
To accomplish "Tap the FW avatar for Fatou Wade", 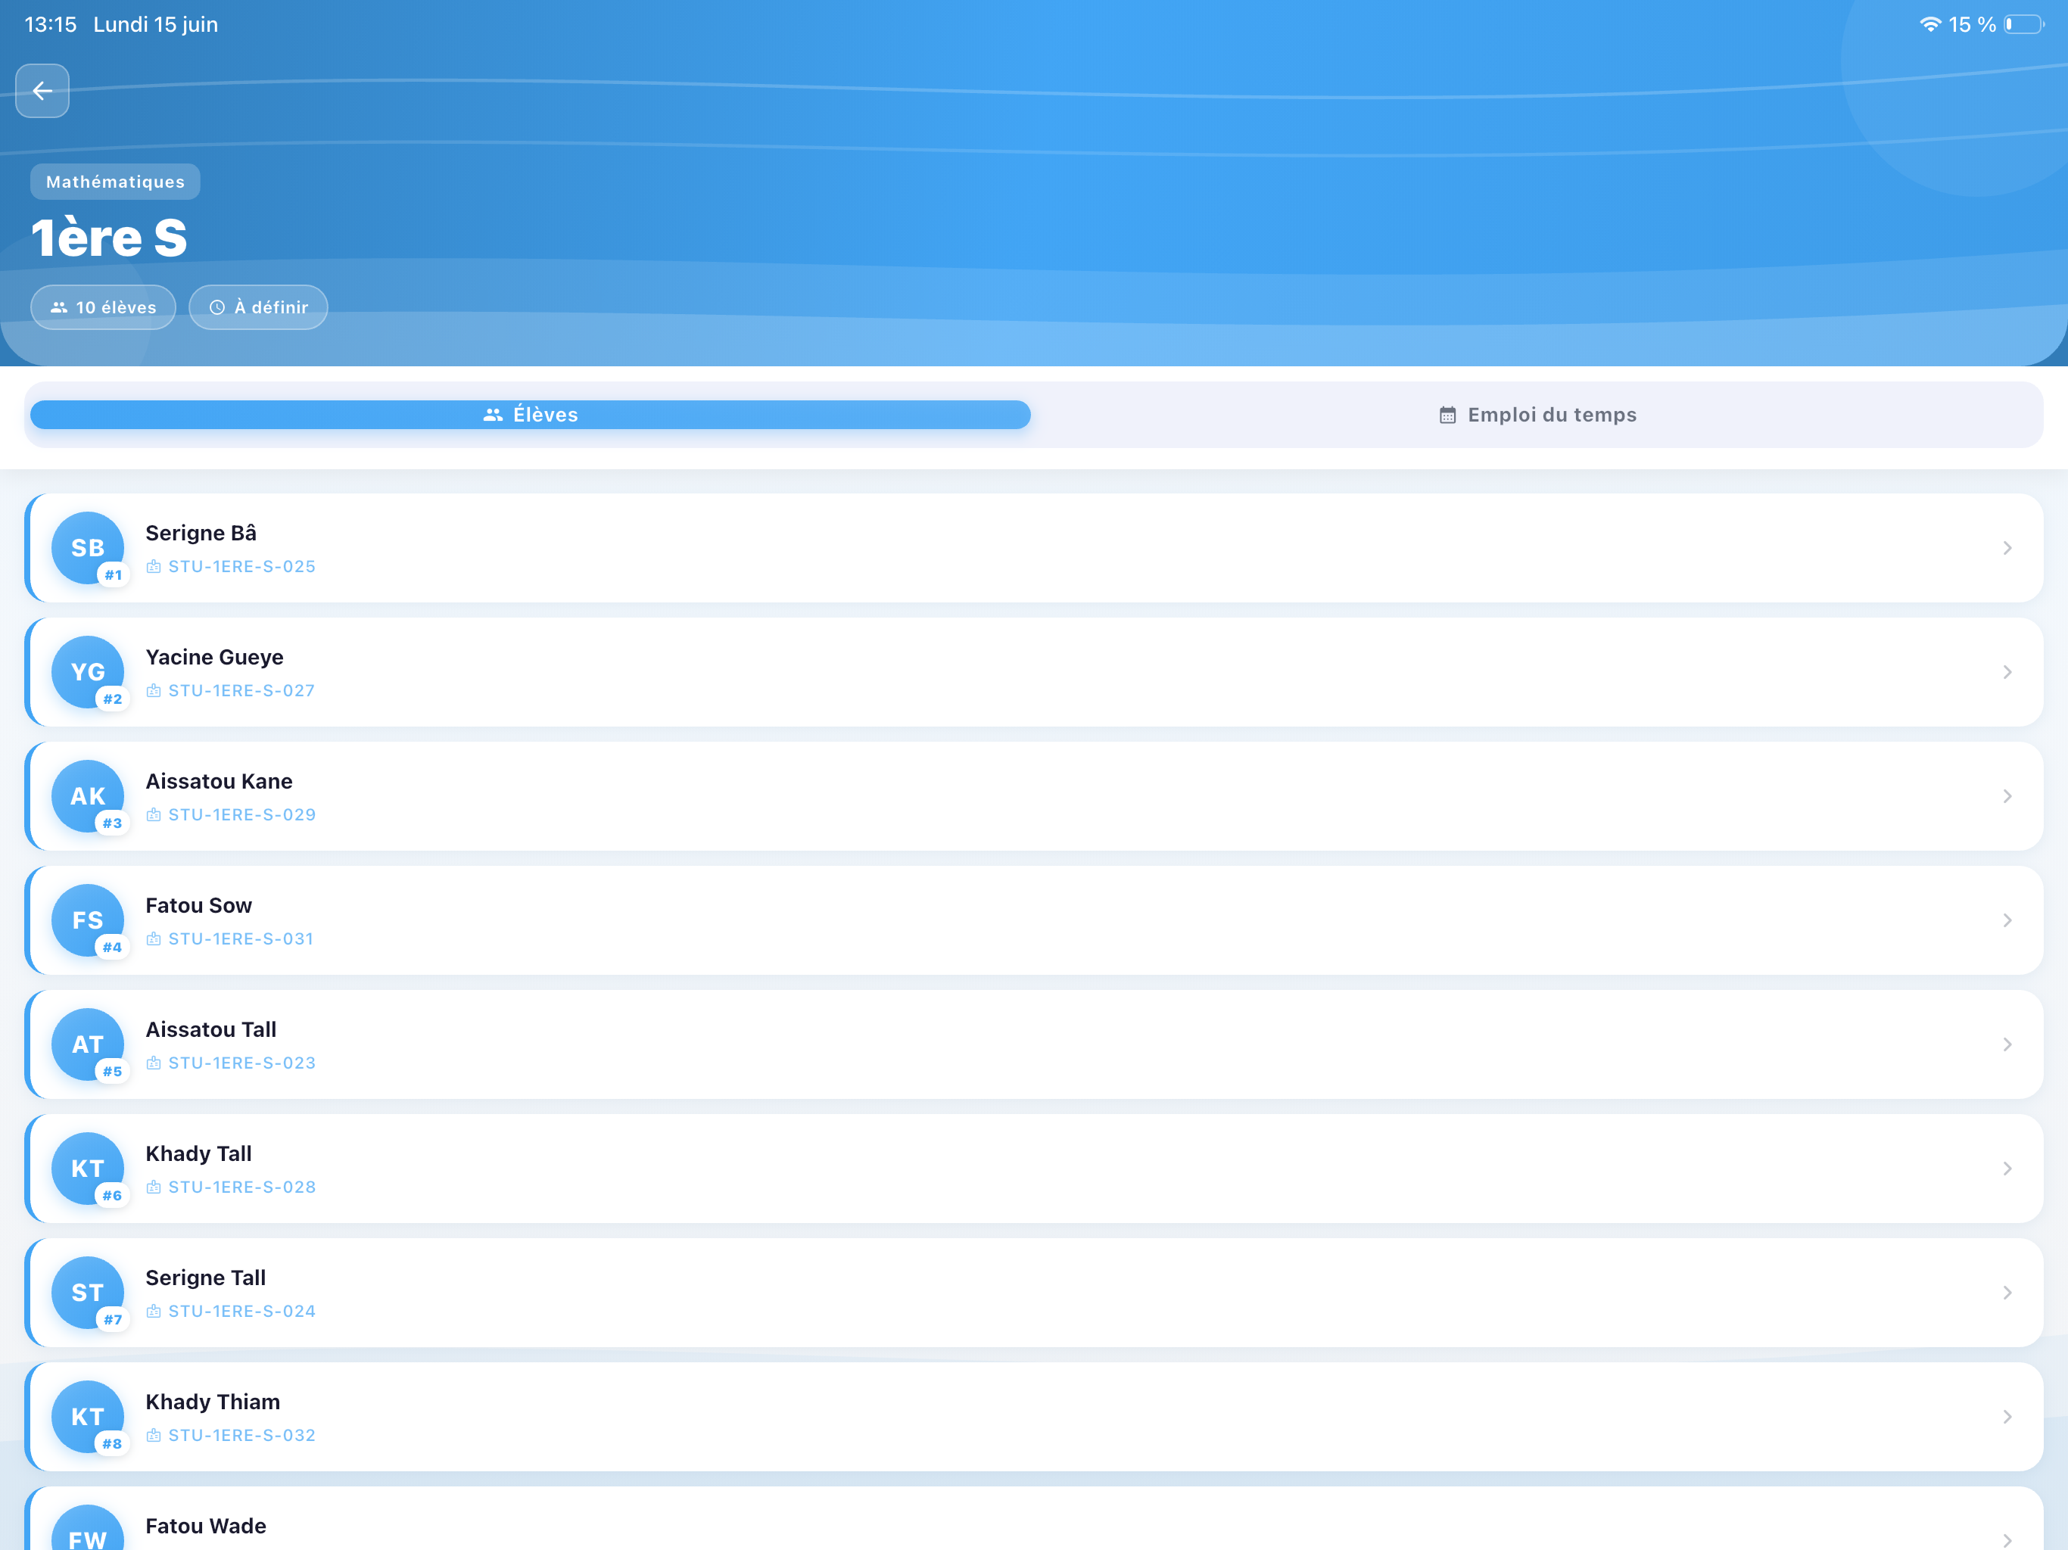I will [x=88, y=1529].
